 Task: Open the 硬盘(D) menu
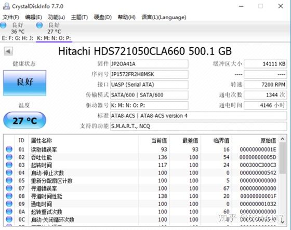[103, 17]
